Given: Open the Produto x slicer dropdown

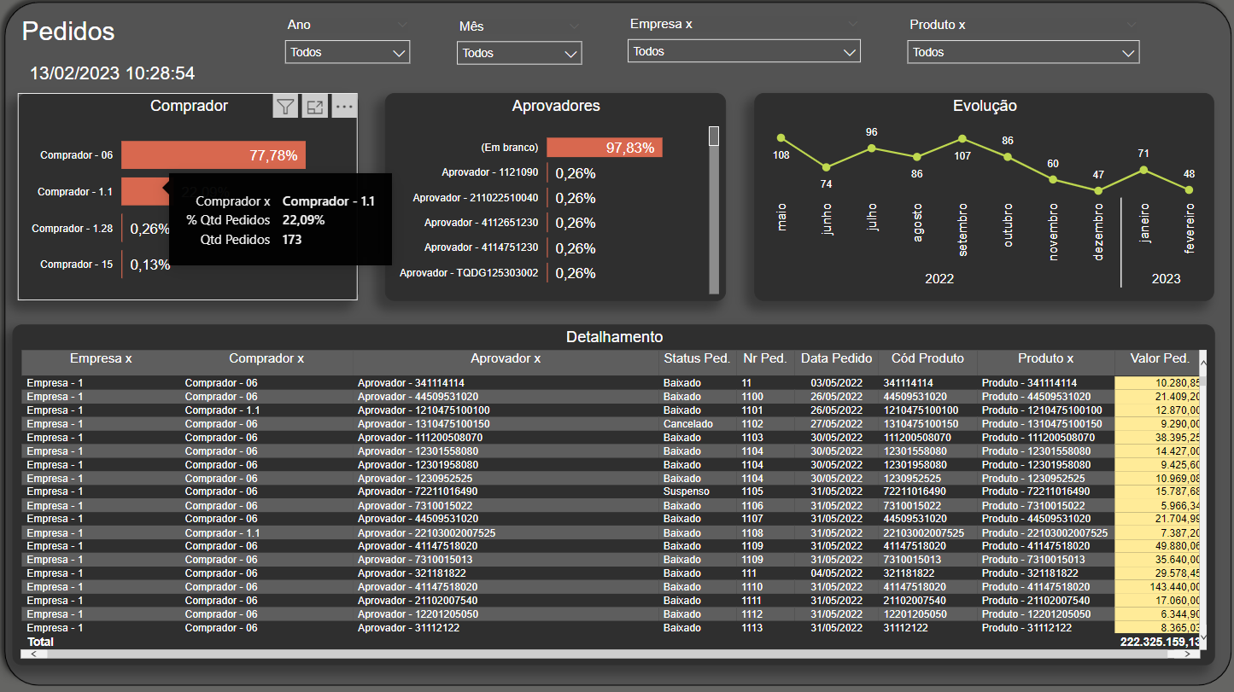Looking at the screenshot, I should click(x=1129, y=52).
